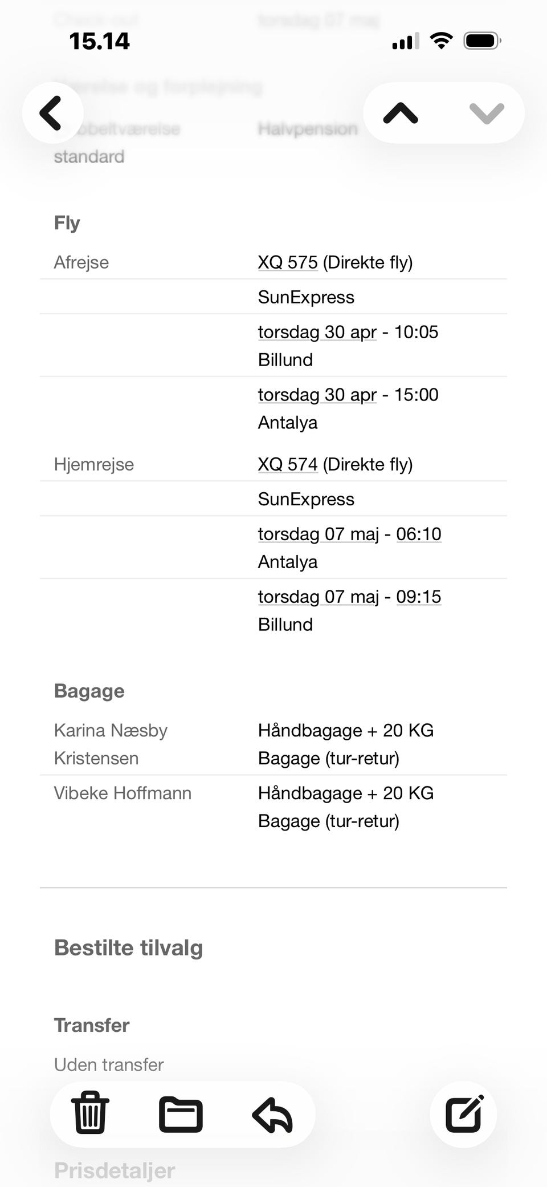Tap return arrival date torsdag 07 maj Billund

coord(319,597)
